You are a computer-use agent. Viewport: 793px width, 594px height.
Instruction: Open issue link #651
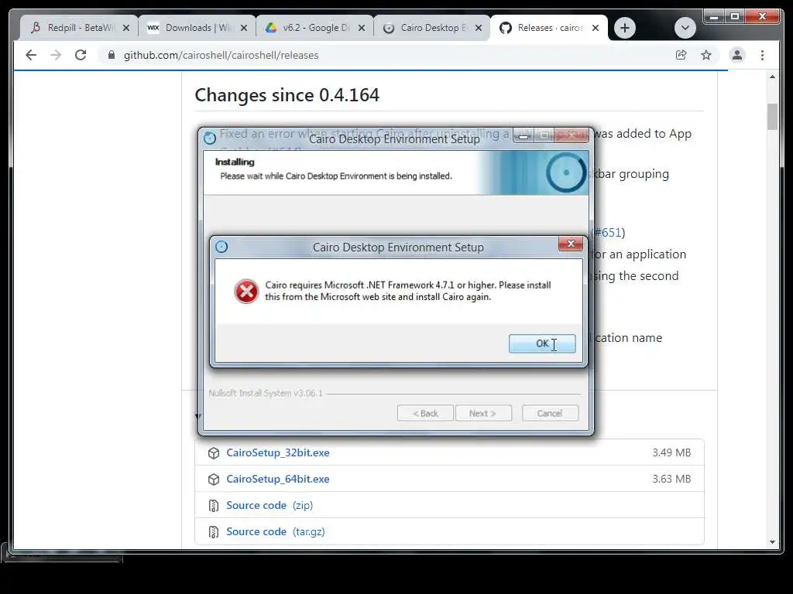(609, 232)
